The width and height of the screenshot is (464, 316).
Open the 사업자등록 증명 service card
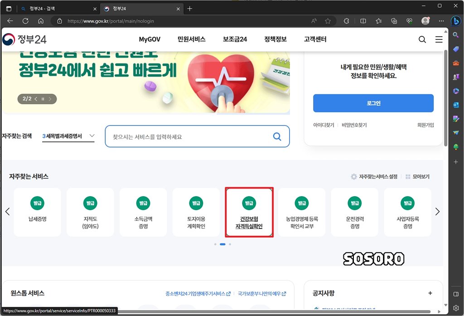coord(408,212)
